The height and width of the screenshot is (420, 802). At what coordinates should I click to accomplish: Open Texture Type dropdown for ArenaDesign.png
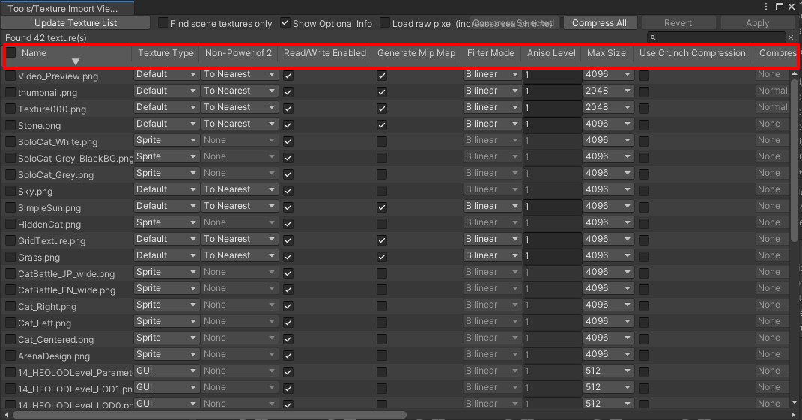click(166, 354)
